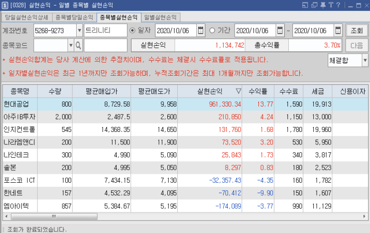Click the duplicate window icon in title bar
The image size is (370, 233).
(314, 5)
